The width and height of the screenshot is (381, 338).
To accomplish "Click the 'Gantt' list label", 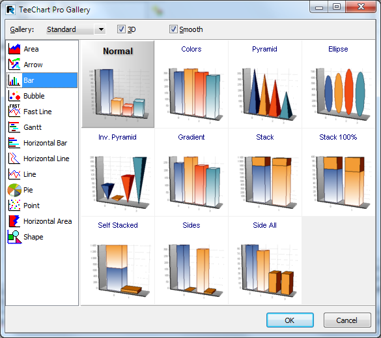I will point(33,127).
